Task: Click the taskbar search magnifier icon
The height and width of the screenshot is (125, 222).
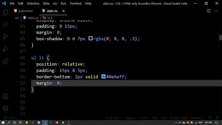Action: pyautogui.click(x=9, y=123)
